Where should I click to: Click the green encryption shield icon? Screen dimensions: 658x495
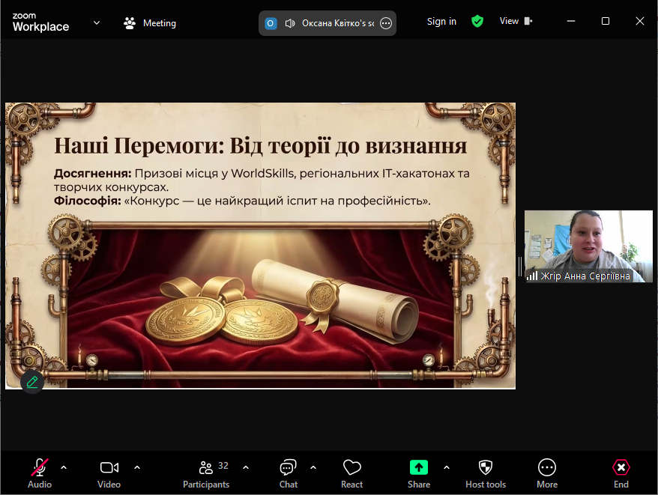(477, 22)
